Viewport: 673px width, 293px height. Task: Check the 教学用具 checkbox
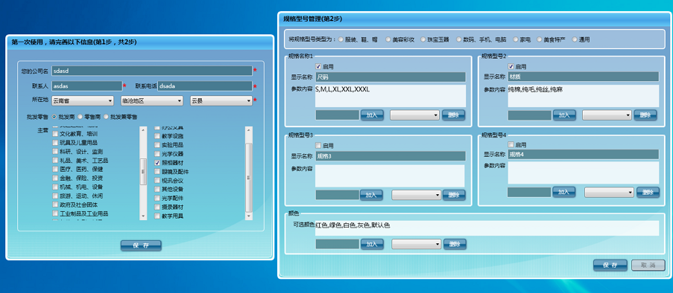157,216
